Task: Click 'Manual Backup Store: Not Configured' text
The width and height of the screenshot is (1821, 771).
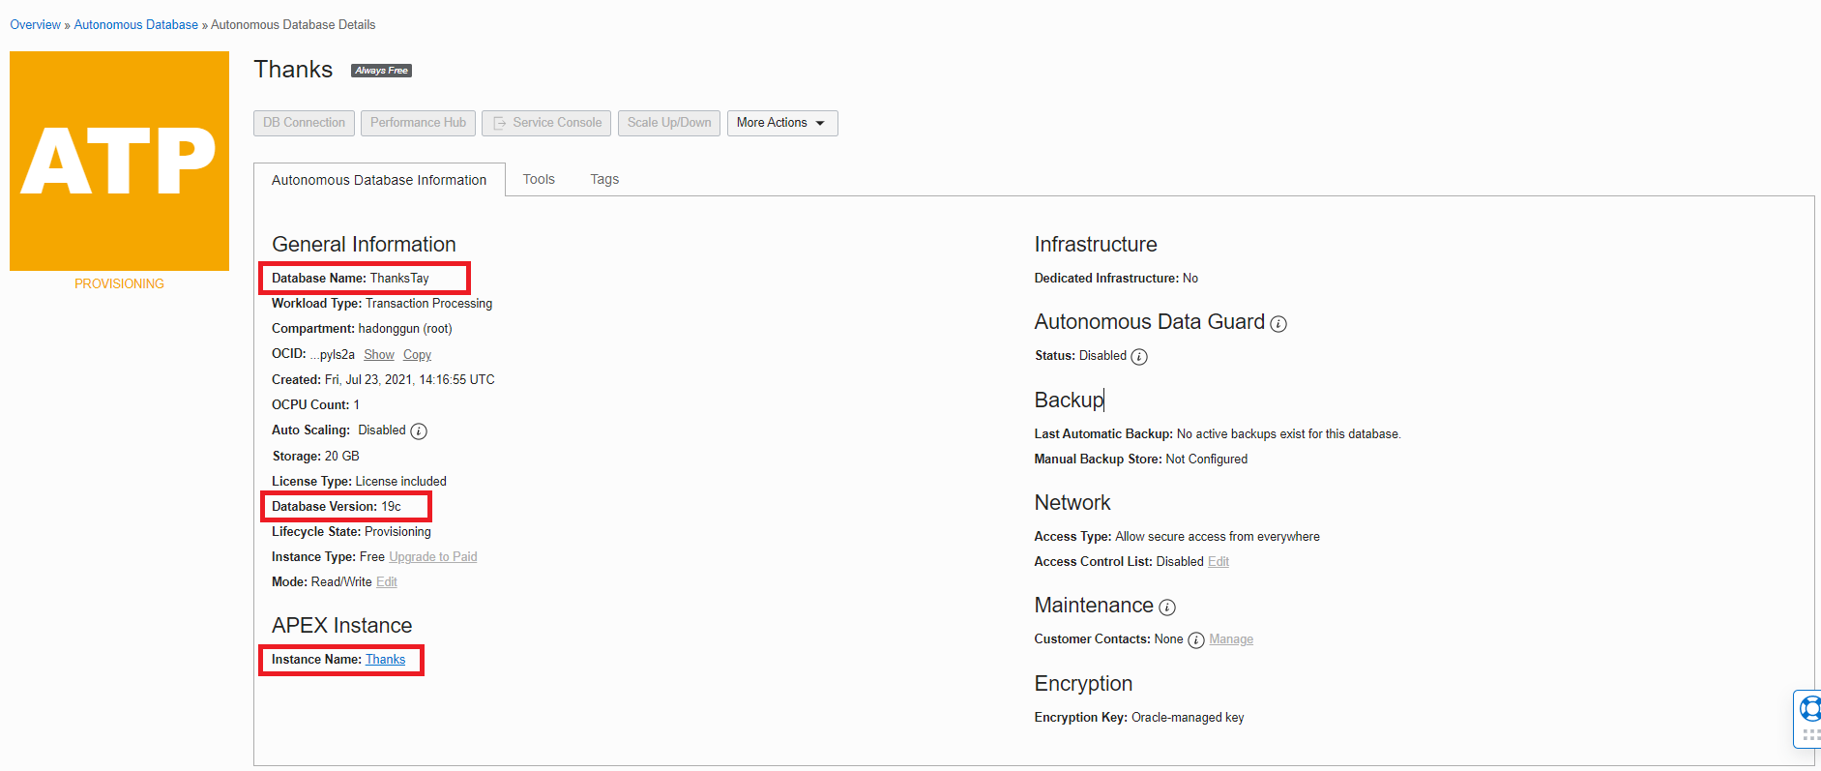Action: [x=1141, y=460]
